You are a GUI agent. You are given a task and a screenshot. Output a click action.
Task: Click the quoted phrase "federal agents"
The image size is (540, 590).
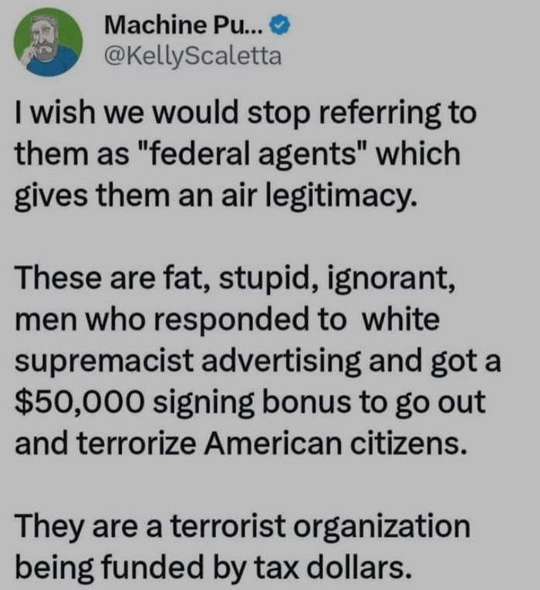tap(249, 155)
